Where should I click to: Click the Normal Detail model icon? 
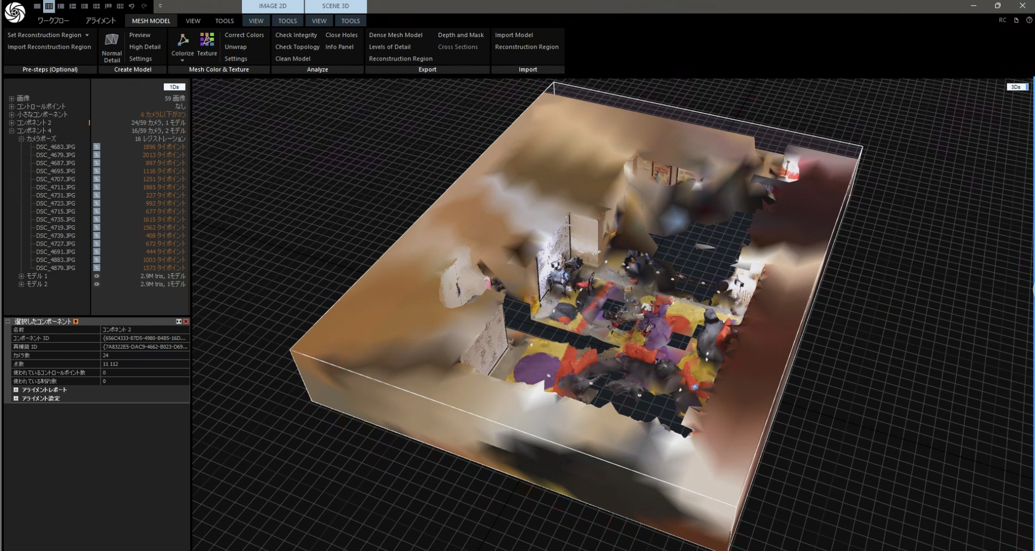pyautogui.click(x=111, y=40)
